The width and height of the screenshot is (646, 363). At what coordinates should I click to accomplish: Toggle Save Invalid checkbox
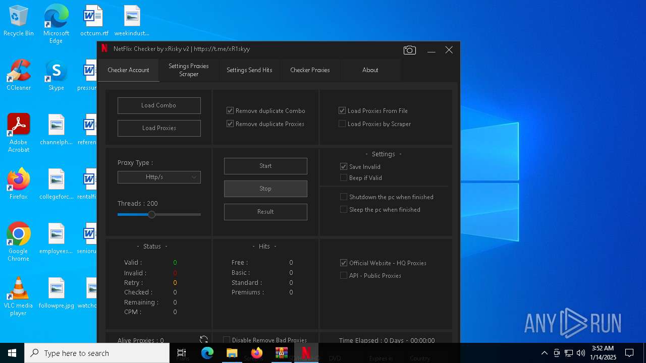point(344,166)
